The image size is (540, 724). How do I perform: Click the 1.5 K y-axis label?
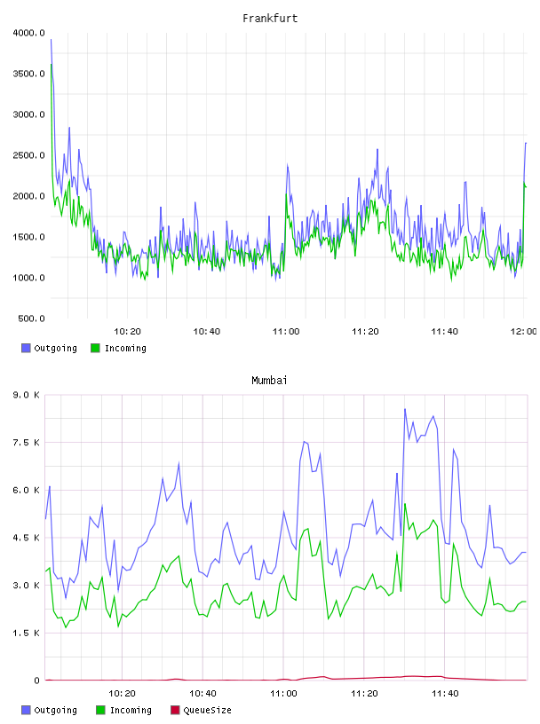coord(27,633)
